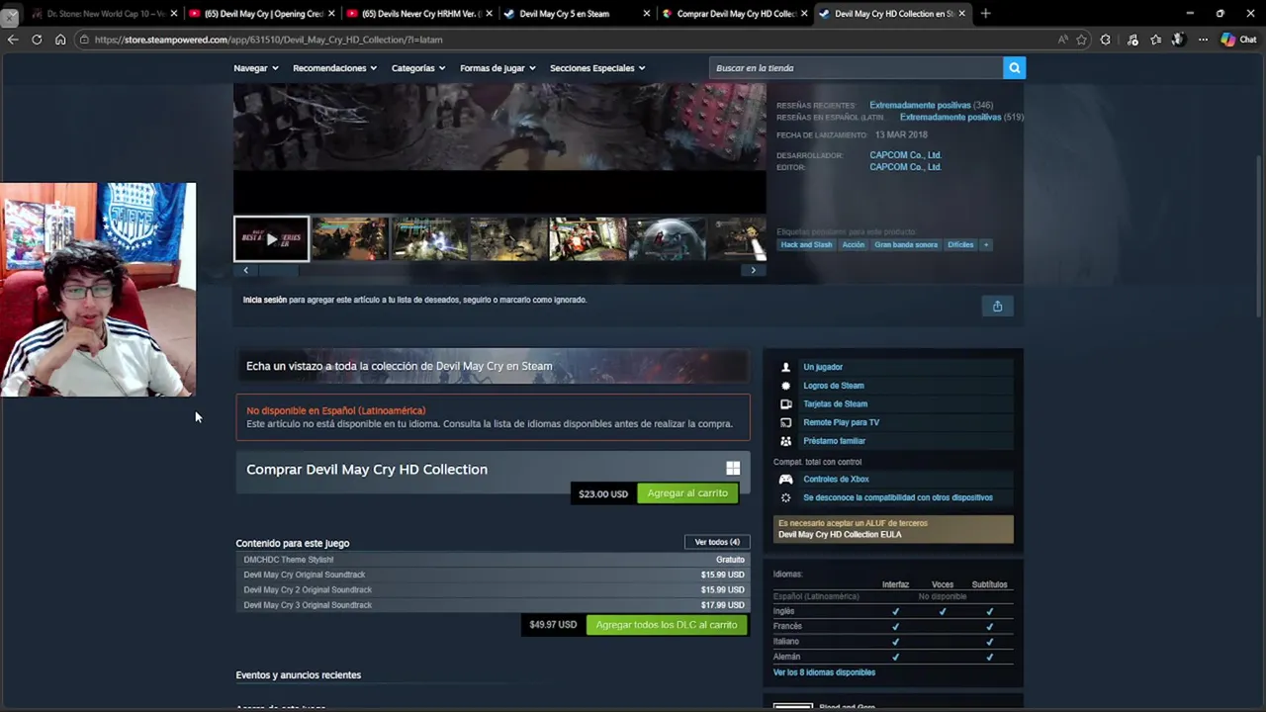Expand the Navegar dropdown menu

click(x=256, y=68)
